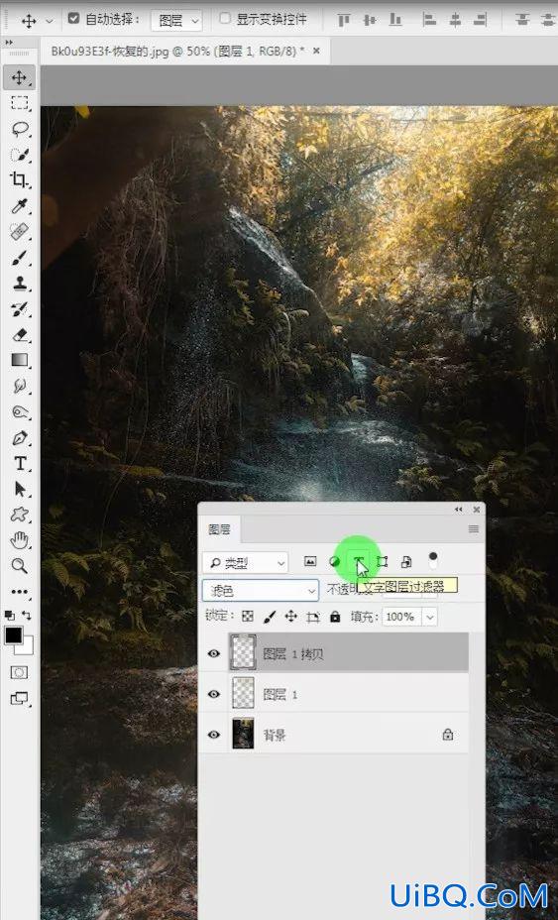The image size is (558, 920).
Task: Click align bottom edges icon
Action: [395, 20]
